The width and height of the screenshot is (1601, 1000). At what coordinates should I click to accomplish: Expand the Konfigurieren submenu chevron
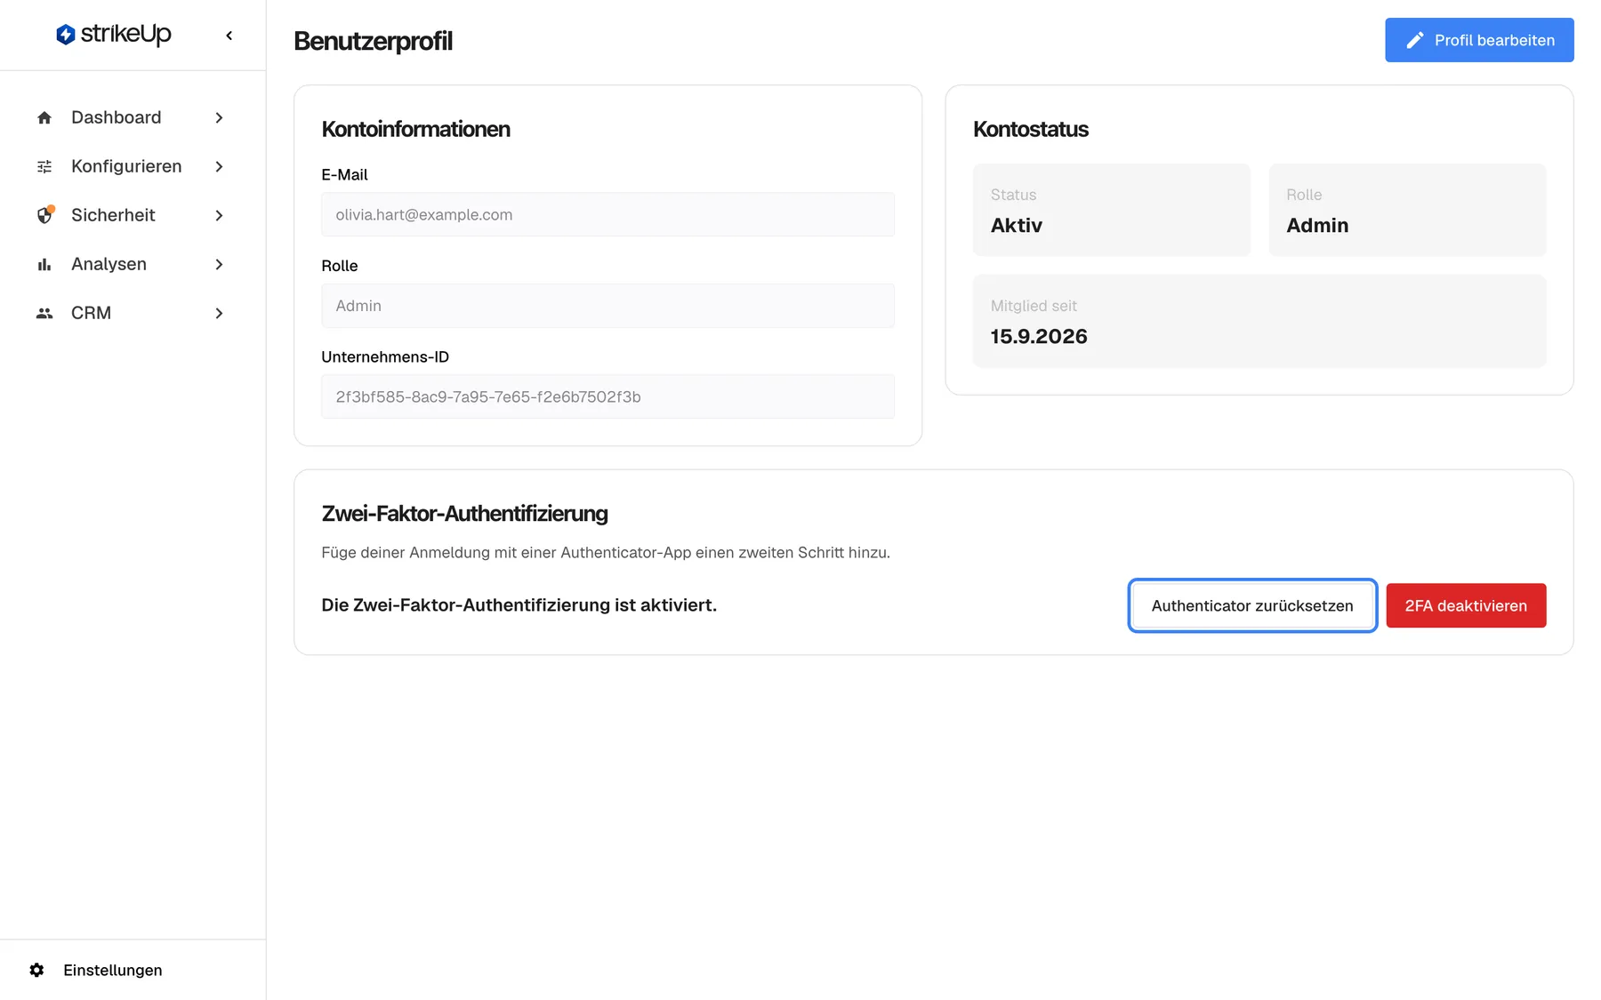tap(219, 166)
